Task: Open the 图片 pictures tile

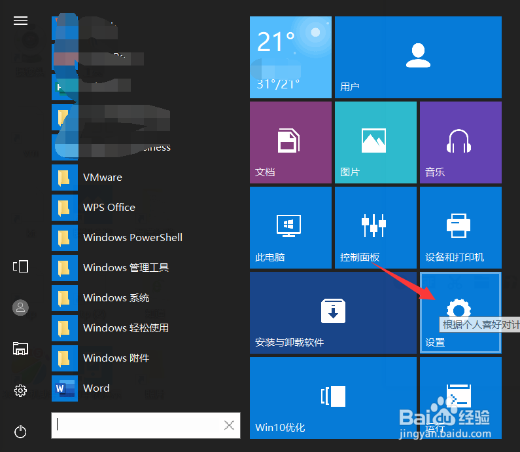Action: 375,142
